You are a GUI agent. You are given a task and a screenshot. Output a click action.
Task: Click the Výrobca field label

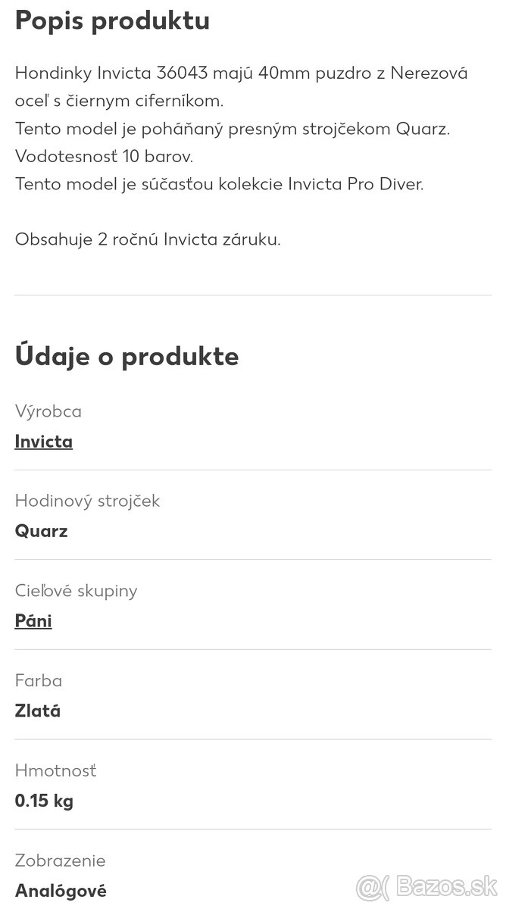[48, 411]
